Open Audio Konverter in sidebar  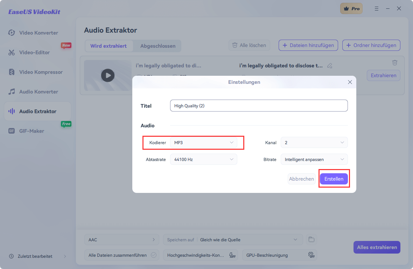(38, 92)
